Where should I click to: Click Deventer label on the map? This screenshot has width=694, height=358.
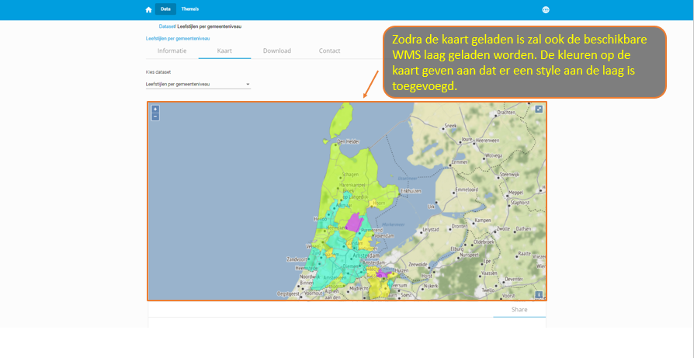pos(515,280)
